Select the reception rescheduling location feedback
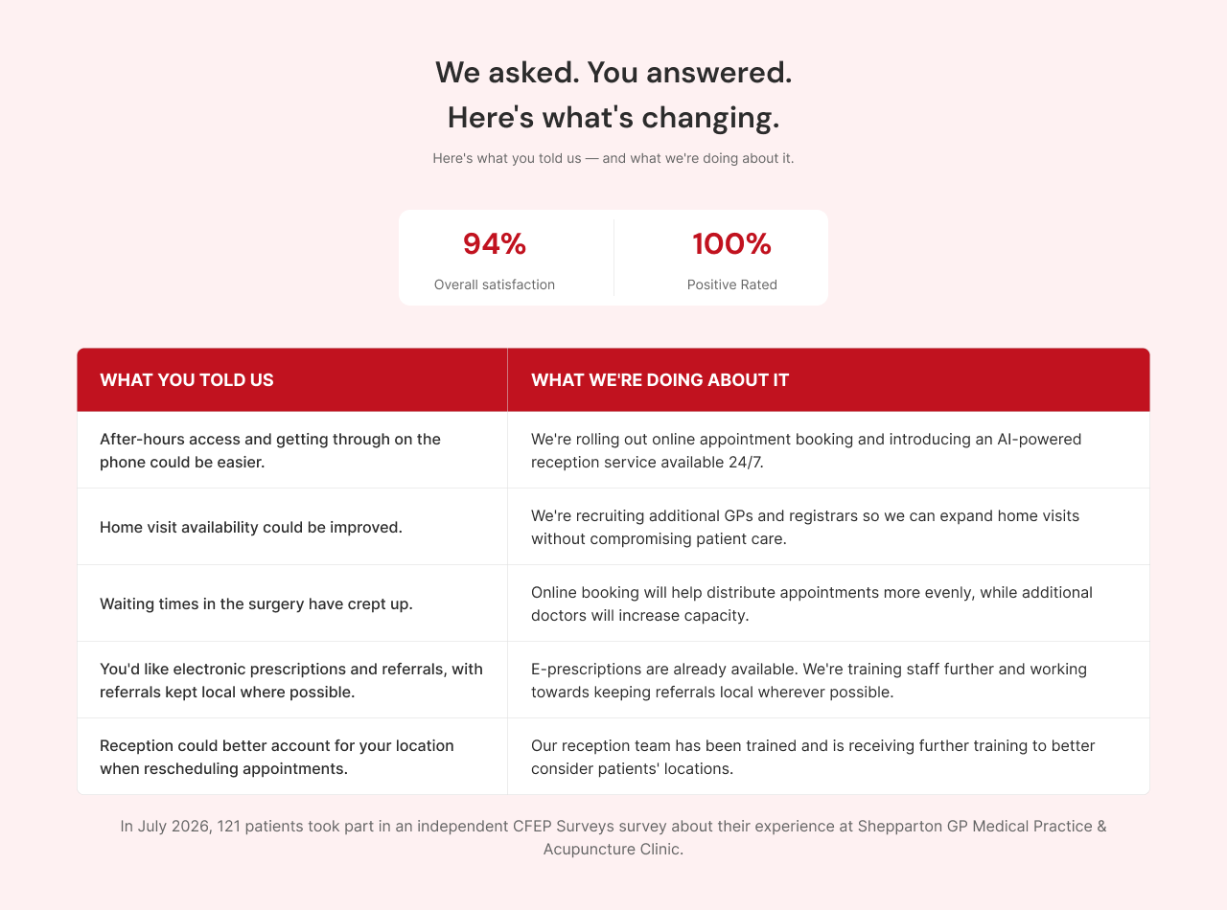 click(x=292, y=757)
